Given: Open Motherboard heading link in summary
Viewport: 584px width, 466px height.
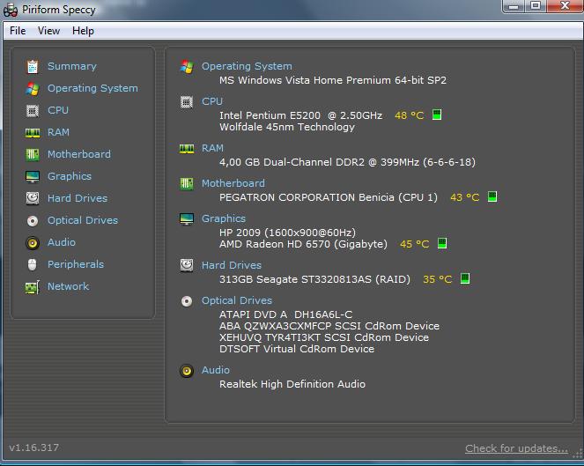Looking at the screenshot, I should (x=233, y=183).
